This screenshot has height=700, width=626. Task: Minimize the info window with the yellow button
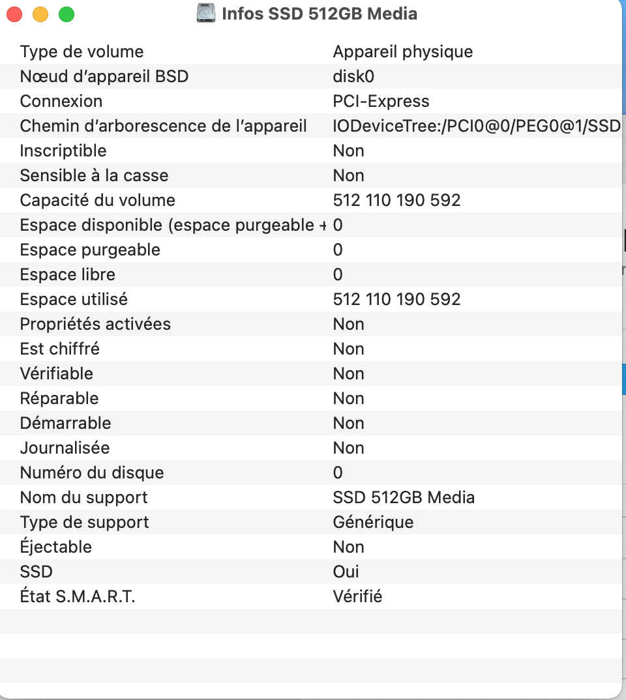tap(40, 14)
